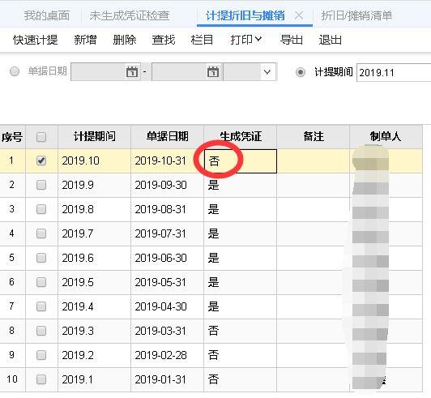Open the start date calendar picker
The image size is (431, 398).
tap(132, 72)
